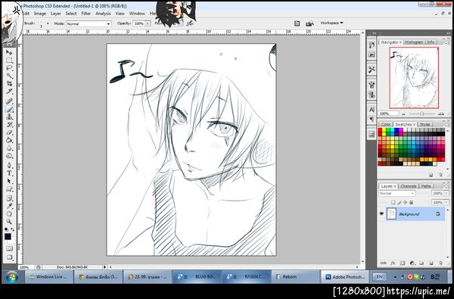This screenshot has height=299, width=454.
Task: Select the Healing Brush tool
Action: pyautogui.click(x=9, y=101)
